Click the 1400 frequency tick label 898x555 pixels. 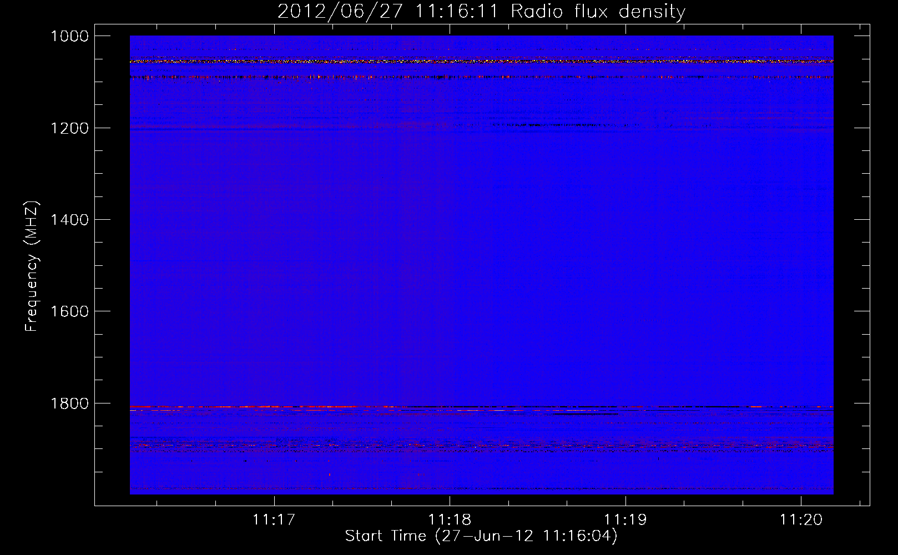point(69,220)
